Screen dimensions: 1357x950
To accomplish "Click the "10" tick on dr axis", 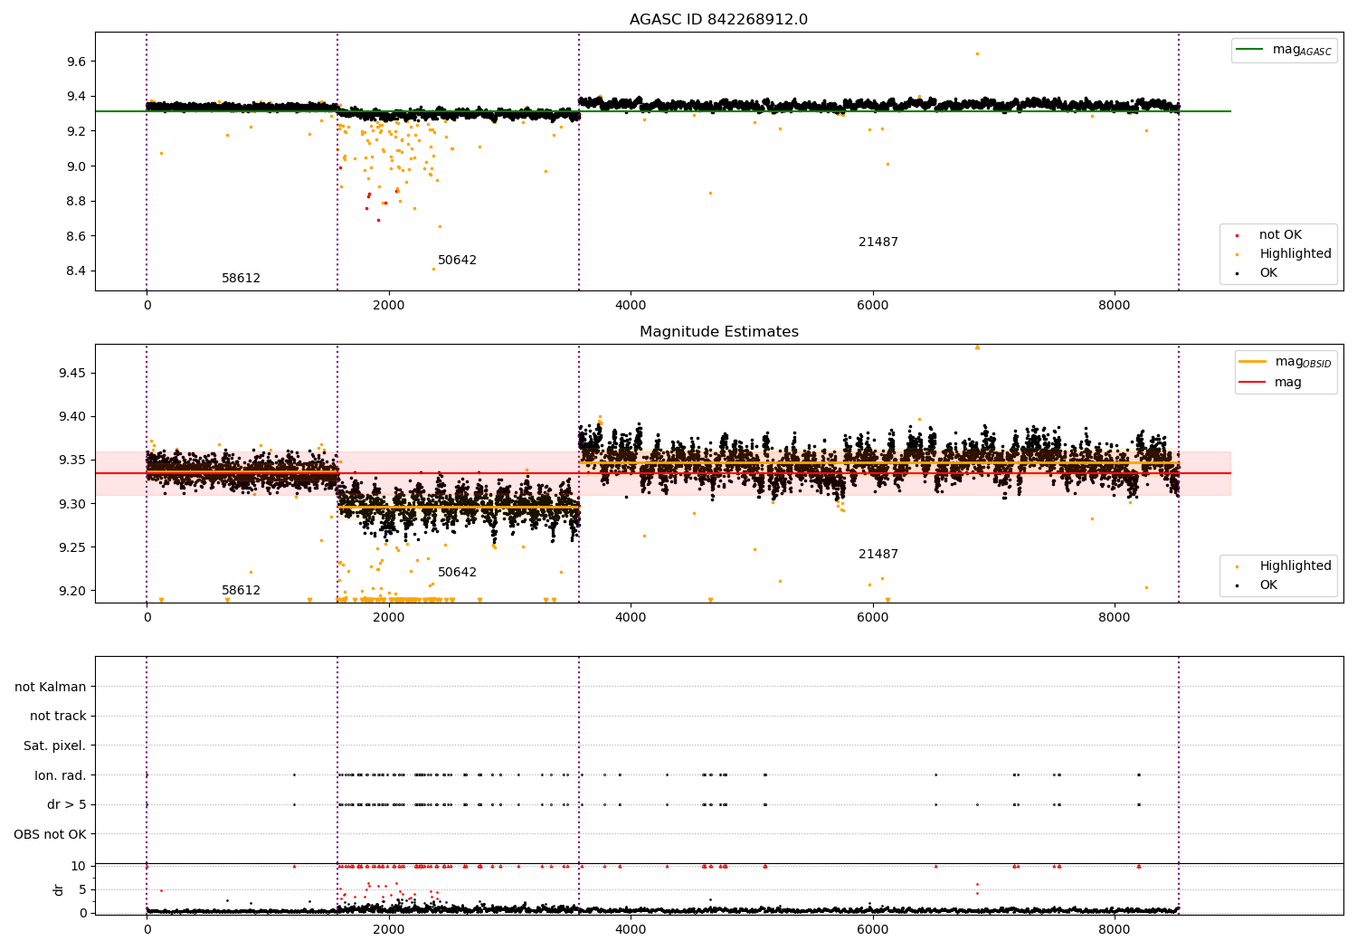I will (79, 867).
